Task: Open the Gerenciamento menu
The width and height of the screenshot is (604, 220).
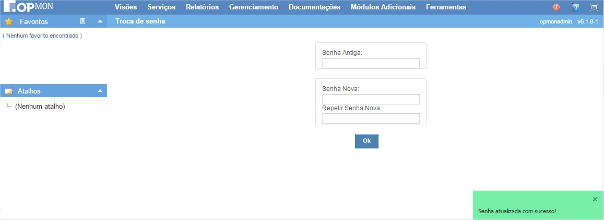Action: [253, 7]
